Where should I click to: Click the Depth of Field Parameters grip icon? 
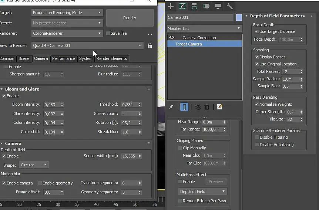point(312,16)
